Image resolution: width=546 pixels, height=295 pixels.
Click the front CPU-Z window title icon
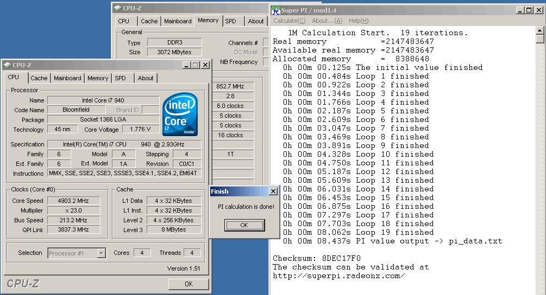point(8,65)
